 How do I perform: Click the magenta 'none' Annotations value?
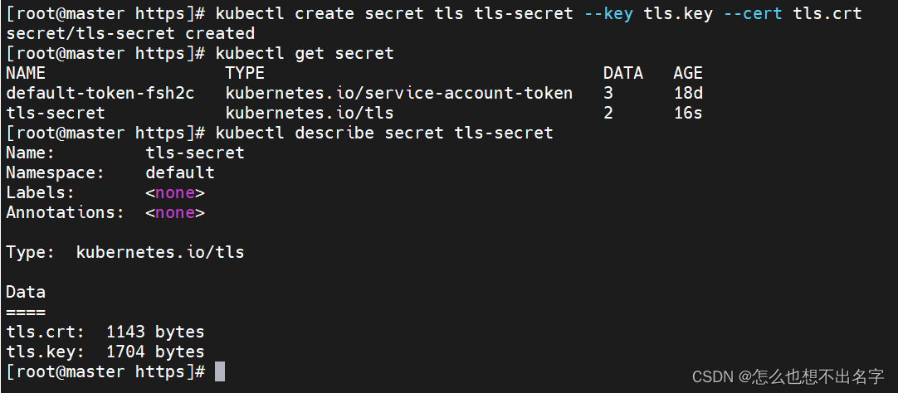174,213
